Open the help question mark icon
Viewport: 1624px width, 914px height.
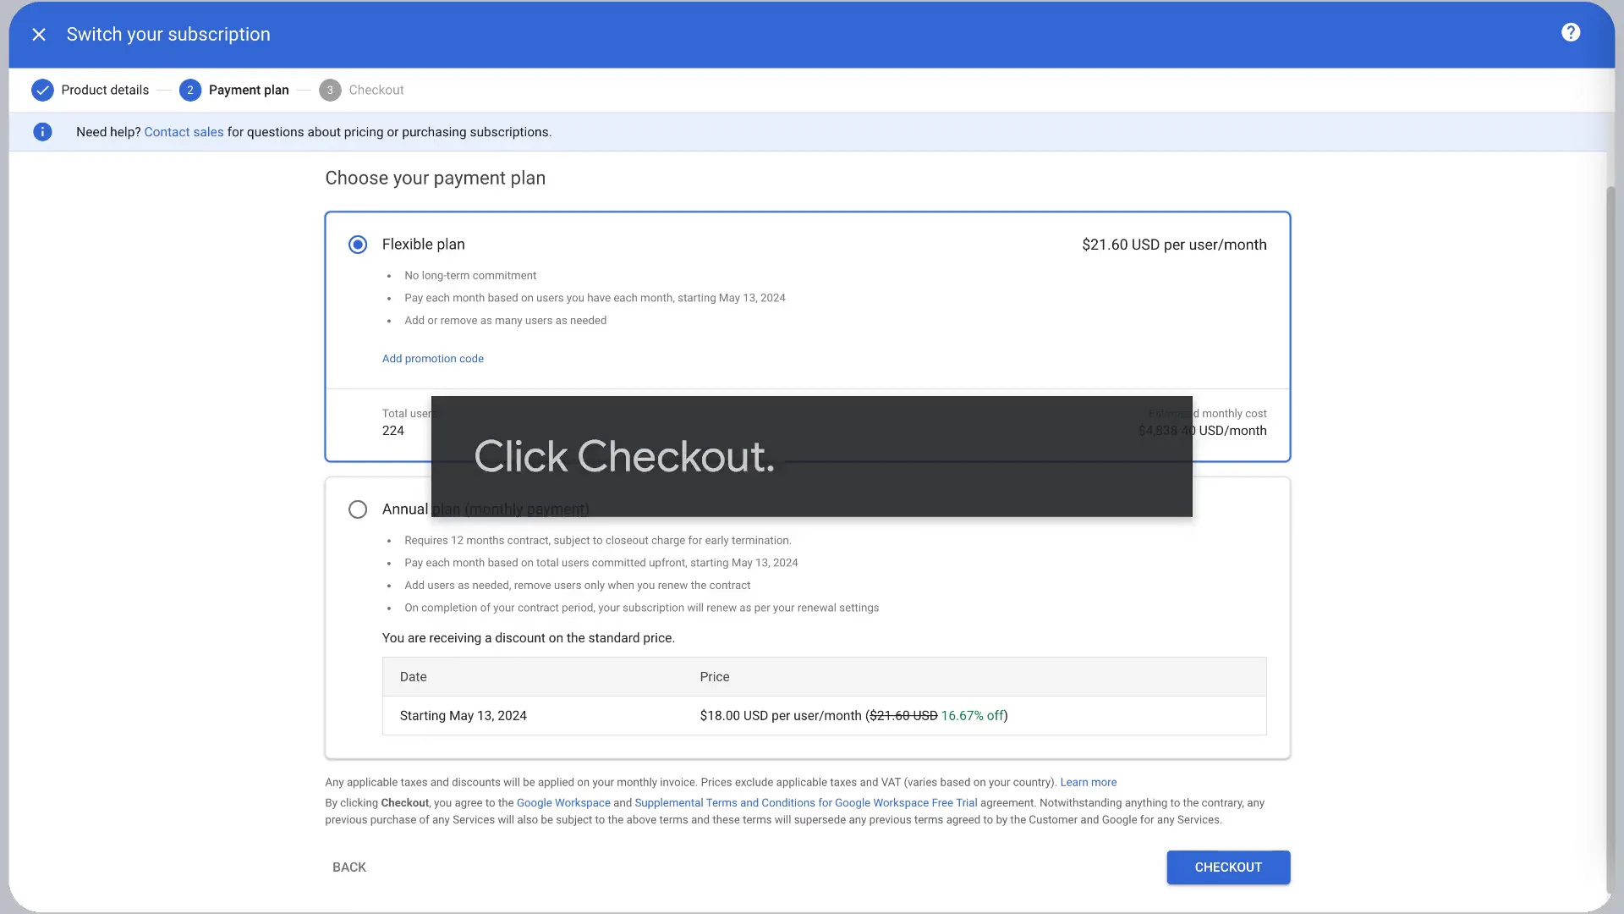1571,33
